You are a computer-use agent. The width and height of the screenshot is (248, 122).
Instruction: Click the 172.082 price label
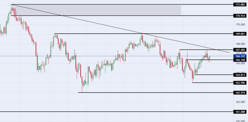click(240, 4)
